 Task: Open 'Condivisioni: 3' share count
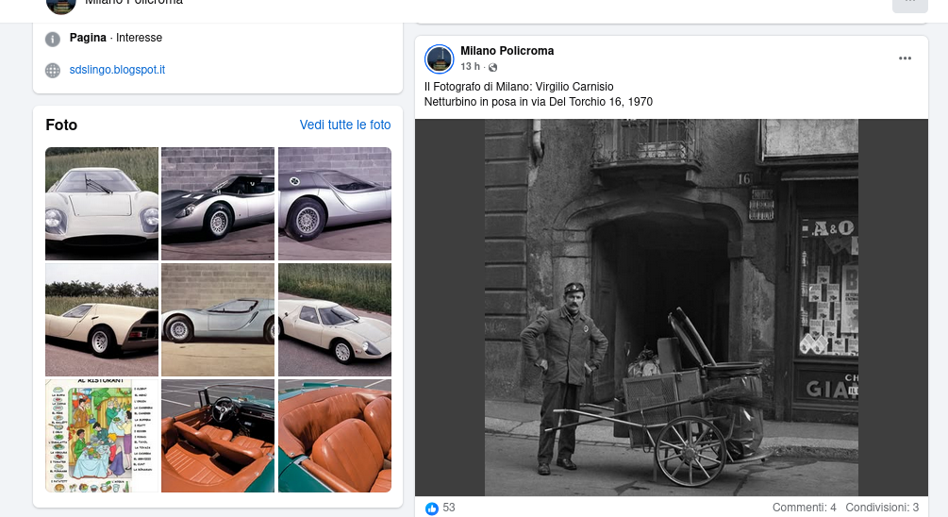coord(882,508)
